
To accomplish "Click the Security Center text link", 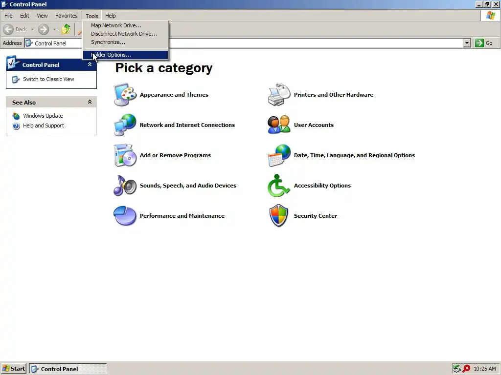I will tap(316, 216).
